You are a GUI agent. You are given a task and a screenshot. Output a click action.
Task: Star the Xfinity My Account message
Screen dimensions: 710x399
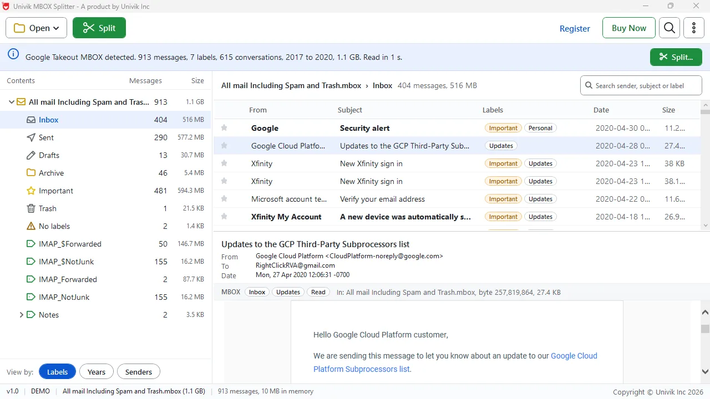pyautogui.click(x=224, y=217)
